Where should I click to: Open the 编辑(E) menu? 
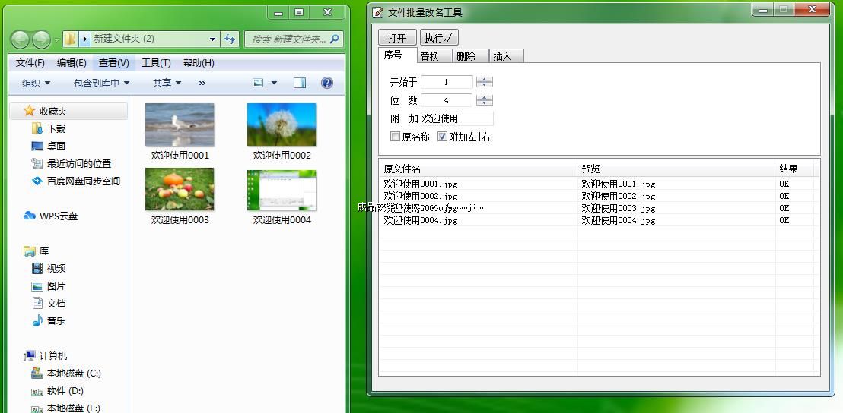coord(72,63)
